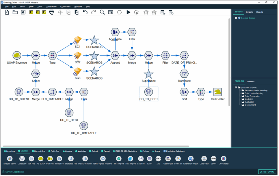Screen dimensions: 279x176
Task: Click the New stream toolbar icon
Action: (7, 12)
